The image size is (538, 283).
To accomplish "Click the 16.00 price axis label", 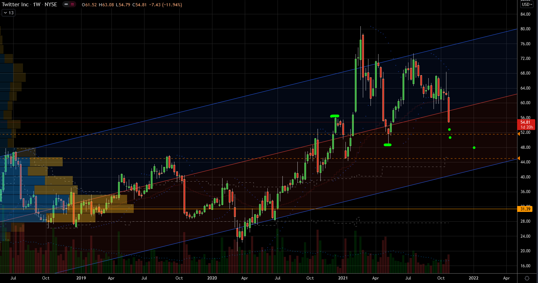I will [x=526, y=266].
